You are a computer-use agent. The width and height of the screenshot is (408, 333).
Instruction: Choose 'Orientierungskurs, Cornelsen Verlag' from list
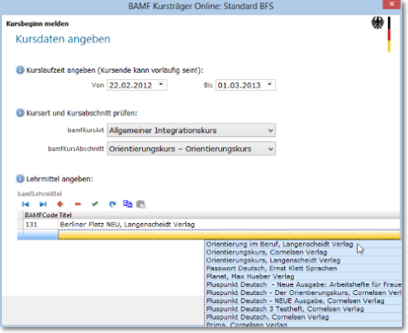coord(303,252)
